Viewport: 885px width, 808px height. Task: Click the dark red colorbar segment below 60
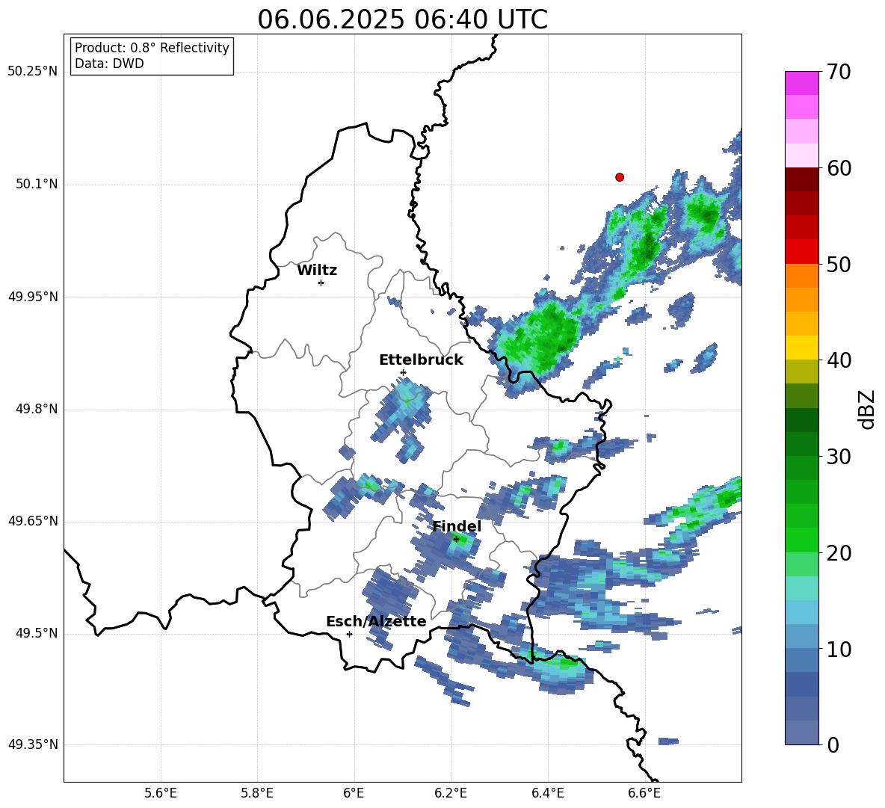(x=801, y=179)
